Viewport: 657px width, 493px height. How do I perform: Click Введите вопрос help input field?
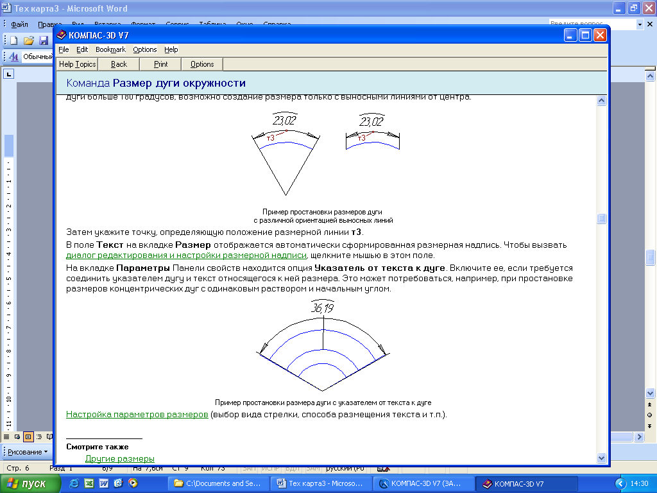[592, 24]
